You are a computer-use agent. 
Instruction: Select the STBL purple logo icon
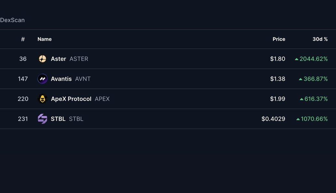click(x=42, y=119)
